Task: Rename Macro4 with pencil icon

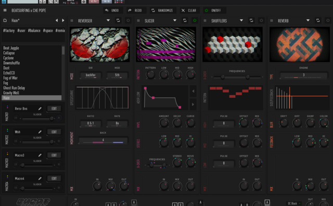Action: (x=40, y=178)
